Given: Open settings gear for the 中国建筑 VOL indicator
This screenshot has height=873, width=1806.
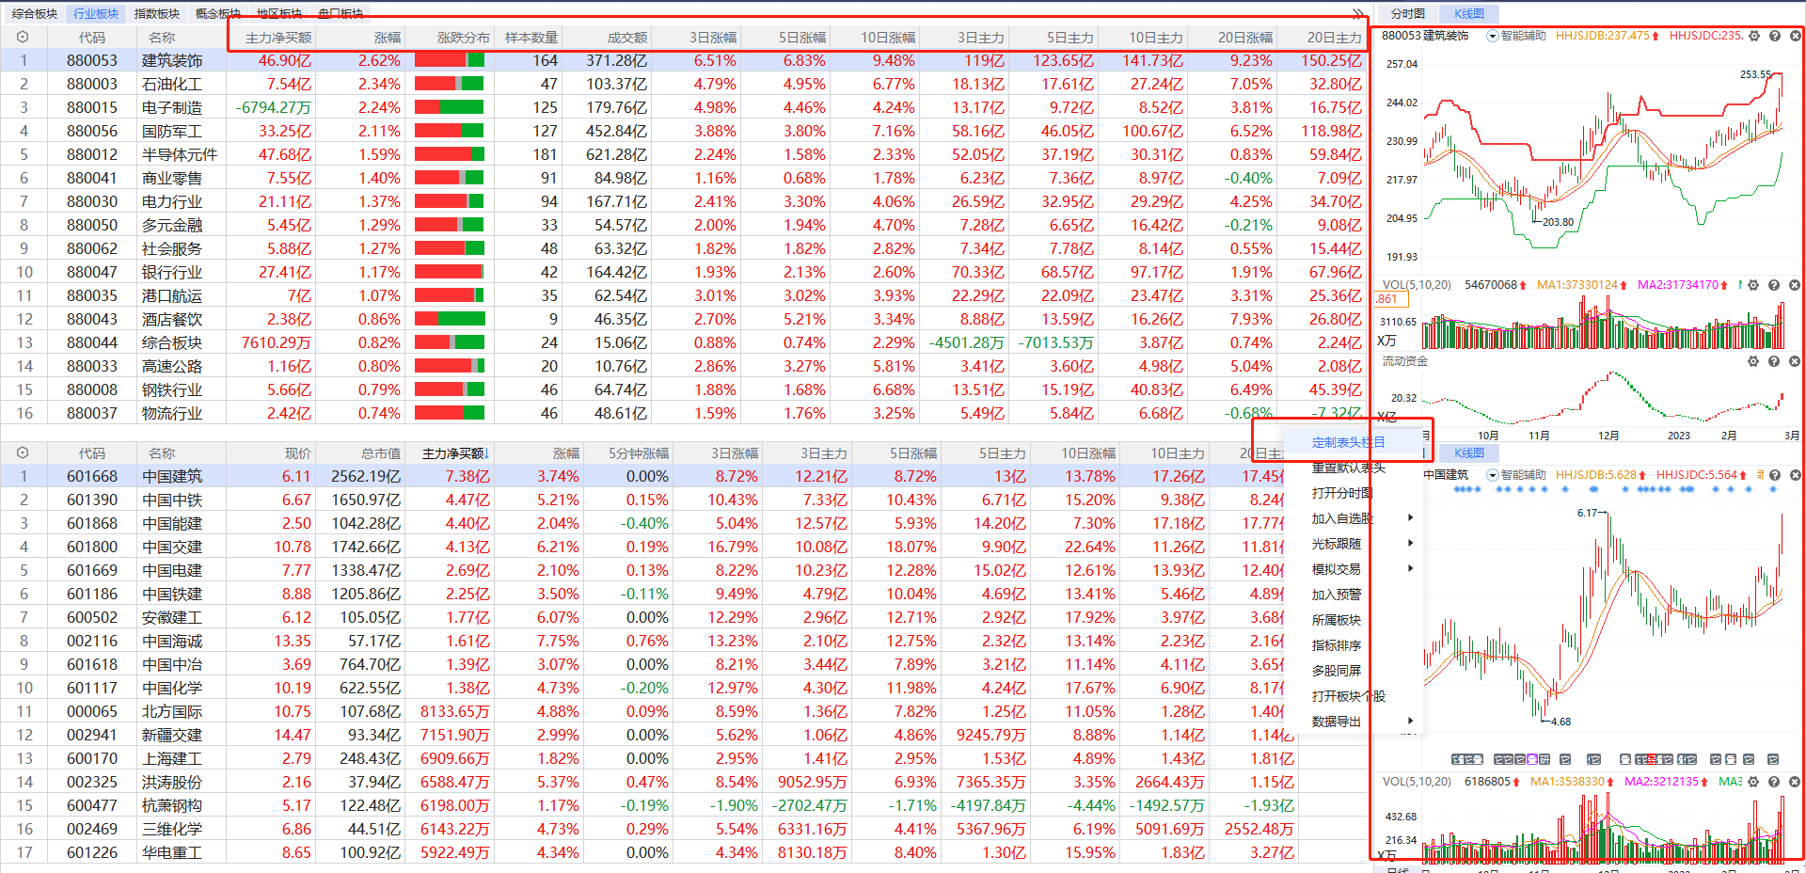Looking at the screenshot, I should pyautogui.click(x=1753, y=782).
